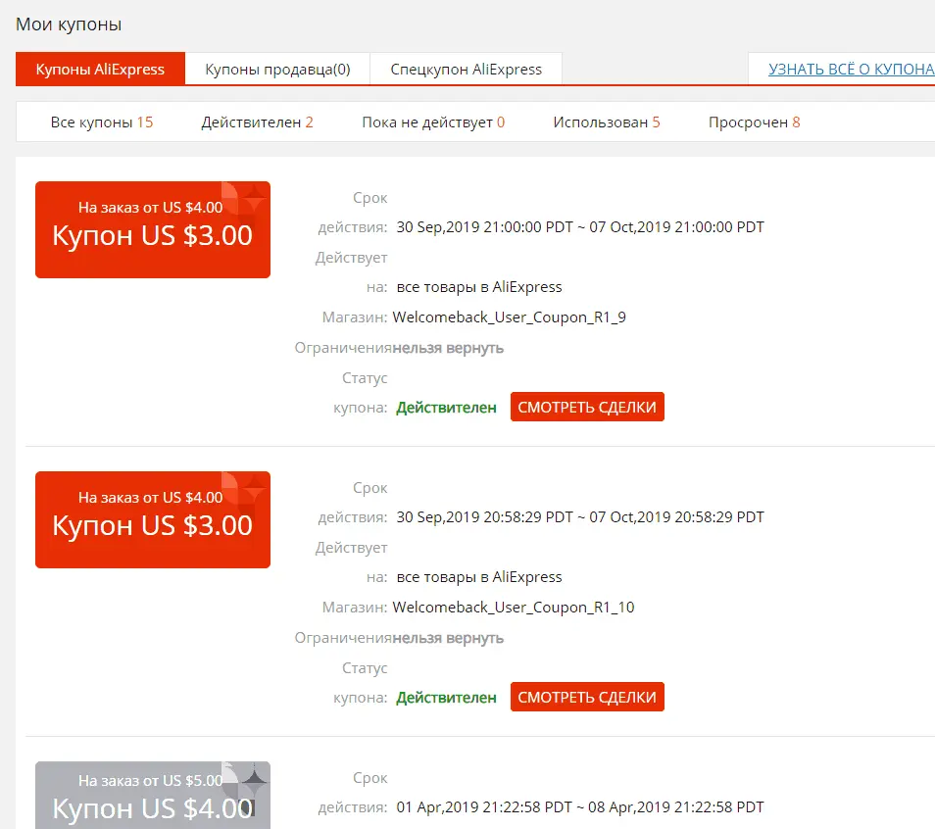This screenshot has width=935, height=829.
Task: Open the Купоны AliExpress tab
Action: pos(100,70)
